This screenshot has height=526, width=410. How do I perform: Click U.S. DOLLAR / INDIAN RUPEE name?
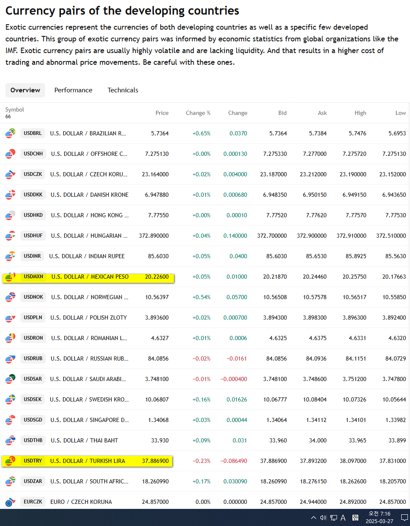click(x=87, y=256)
